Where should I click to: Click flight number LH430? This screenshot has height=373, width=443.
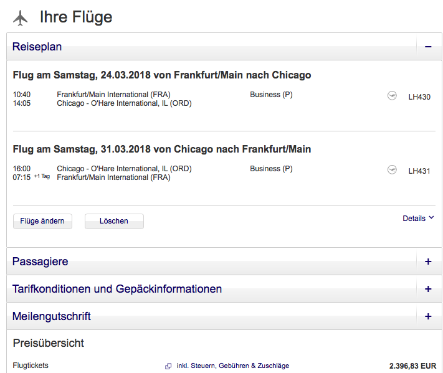pos(419,97)
